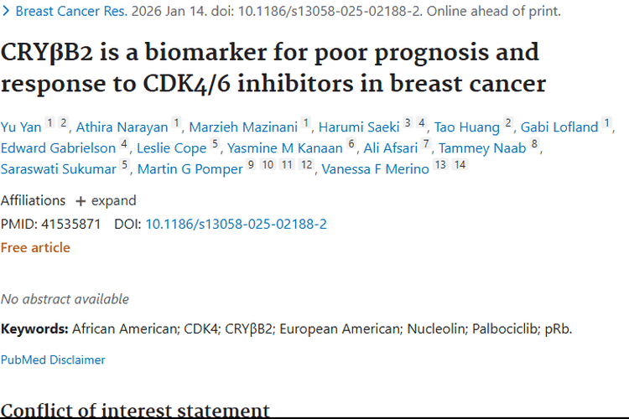The image size is (629, 419).
Task: Select author Gabi Lofland
Action: [x=559, y=127]
